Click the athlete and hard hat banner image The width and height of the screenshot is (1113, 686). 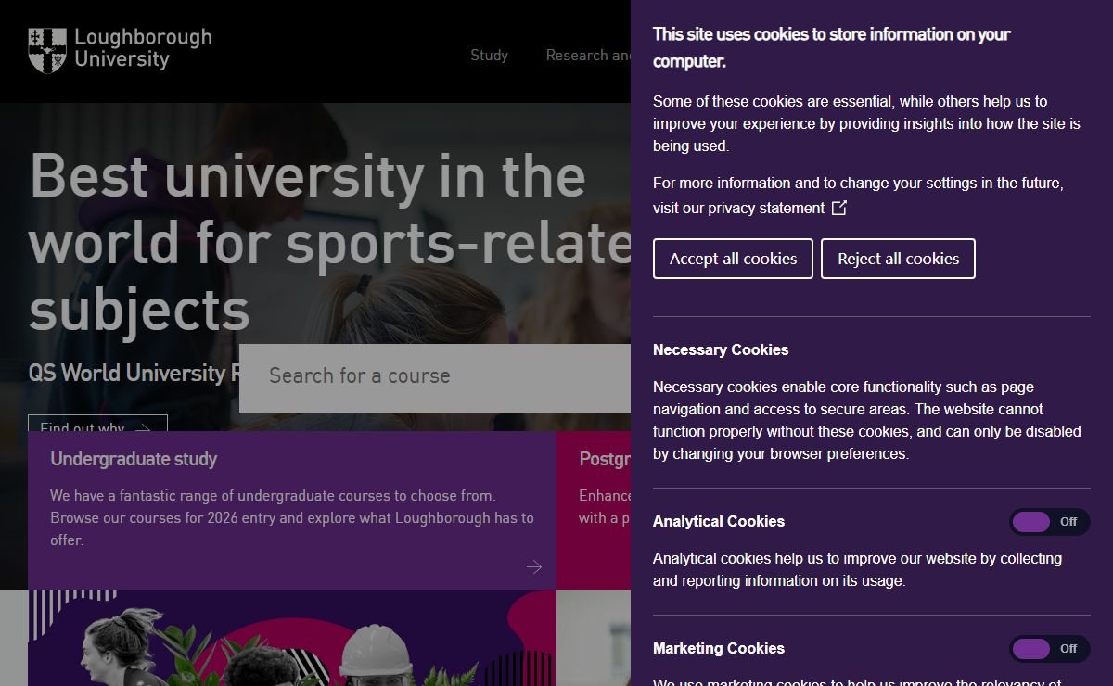(292, 638)
